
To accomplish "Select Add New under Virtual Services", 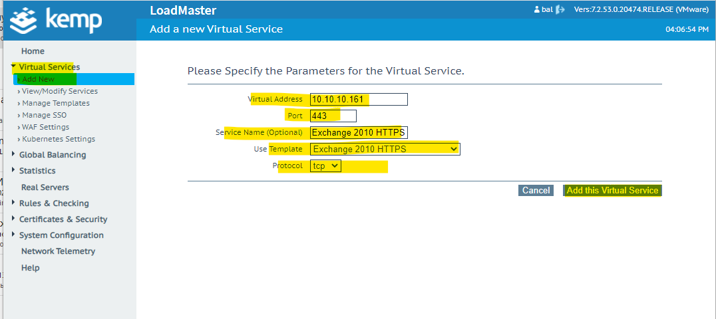I will coord(39,79).
